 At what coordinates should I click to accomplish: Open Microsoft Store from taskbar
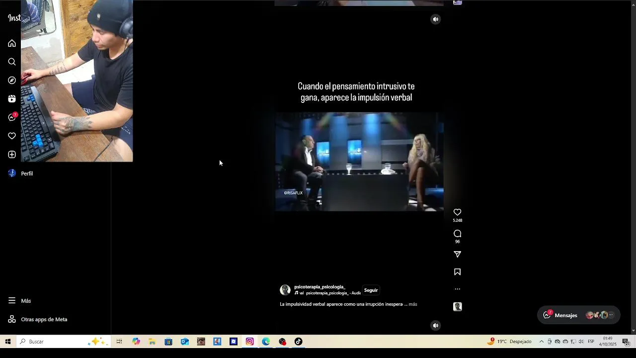pos(168,342)
